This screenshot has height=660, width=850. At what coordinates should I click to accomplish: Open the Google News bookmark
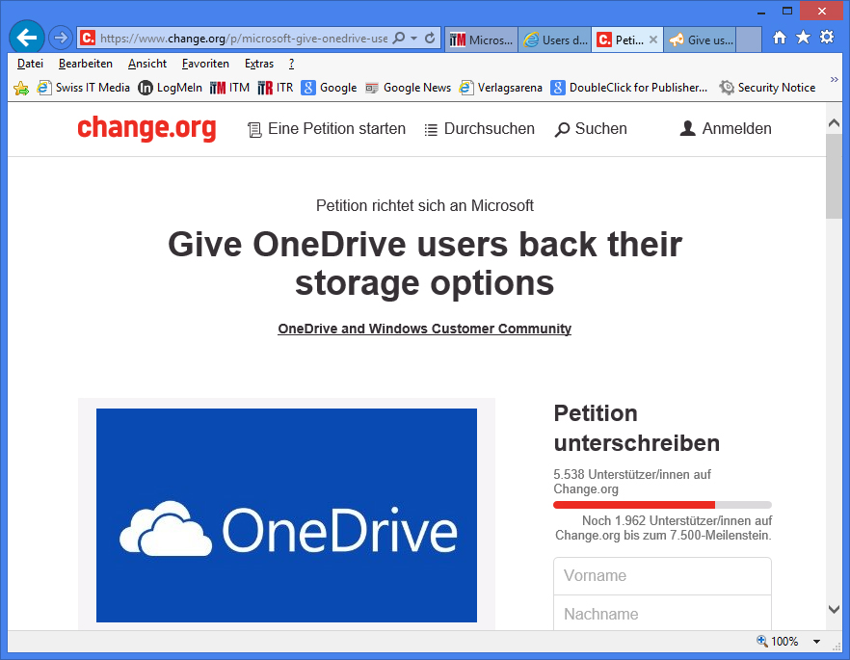tap(409, 88)
